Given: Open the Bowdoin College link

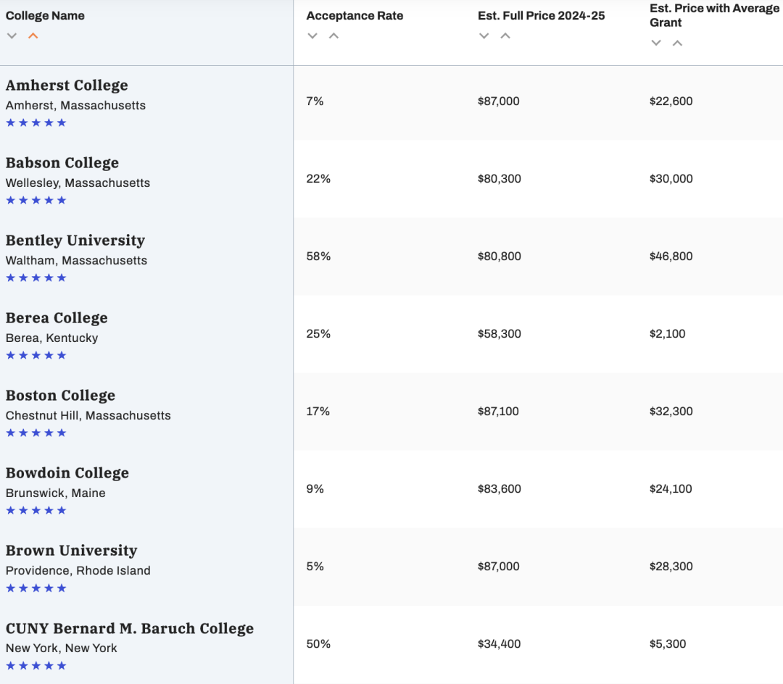Looking at the screenshot, I should (x=67, y=473).
